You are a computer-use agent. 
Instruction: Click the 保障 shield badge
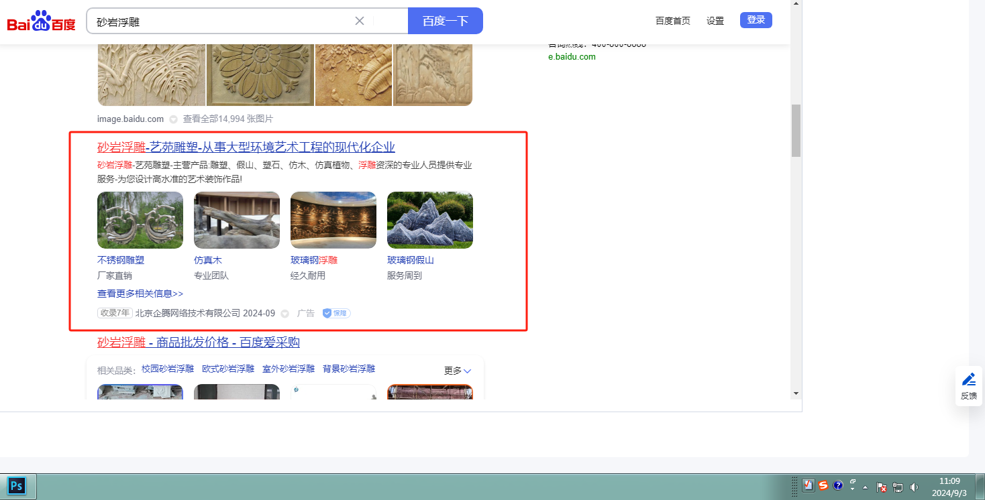[336, 313]
